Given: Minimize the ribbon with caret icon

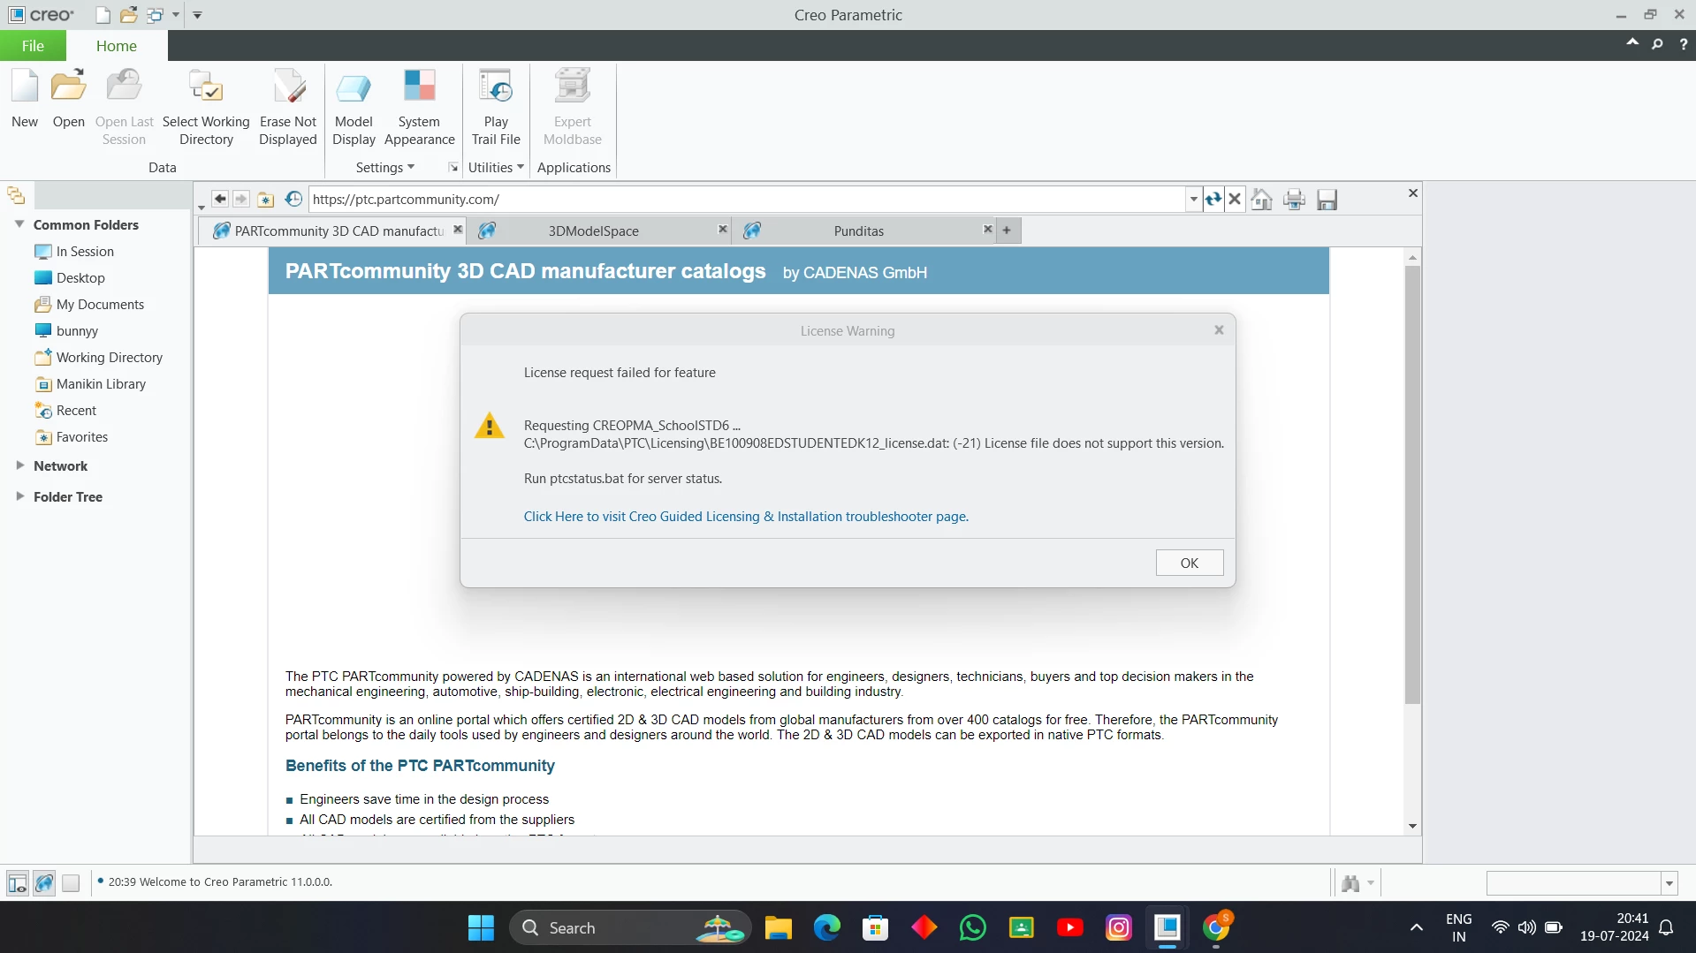Looking at the screenshot, I should click(1632, 42).
